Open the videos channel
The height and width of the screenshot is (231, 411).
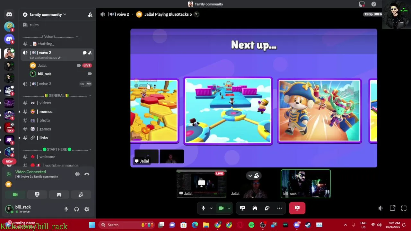pos(57,103)
